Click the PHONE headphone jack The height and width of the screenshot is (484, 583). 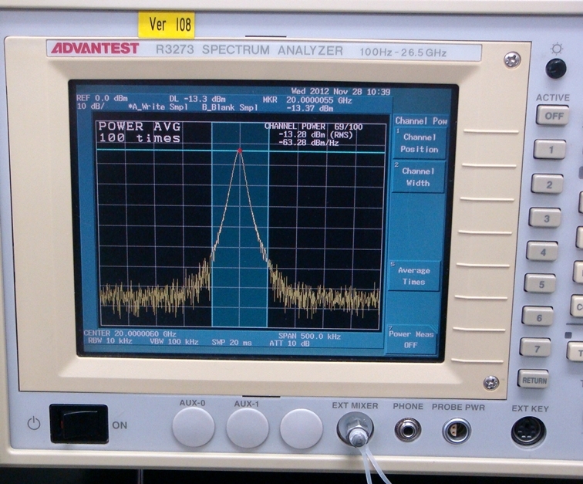coord(408,431)
